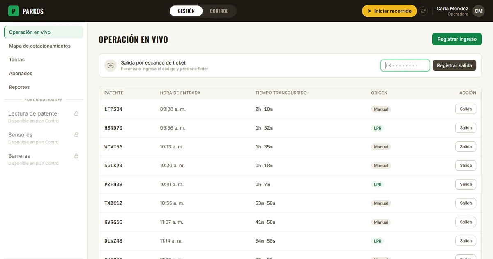493x259 pixels.
Task: Go to Tarifas section
Action: tap(44, 60)
